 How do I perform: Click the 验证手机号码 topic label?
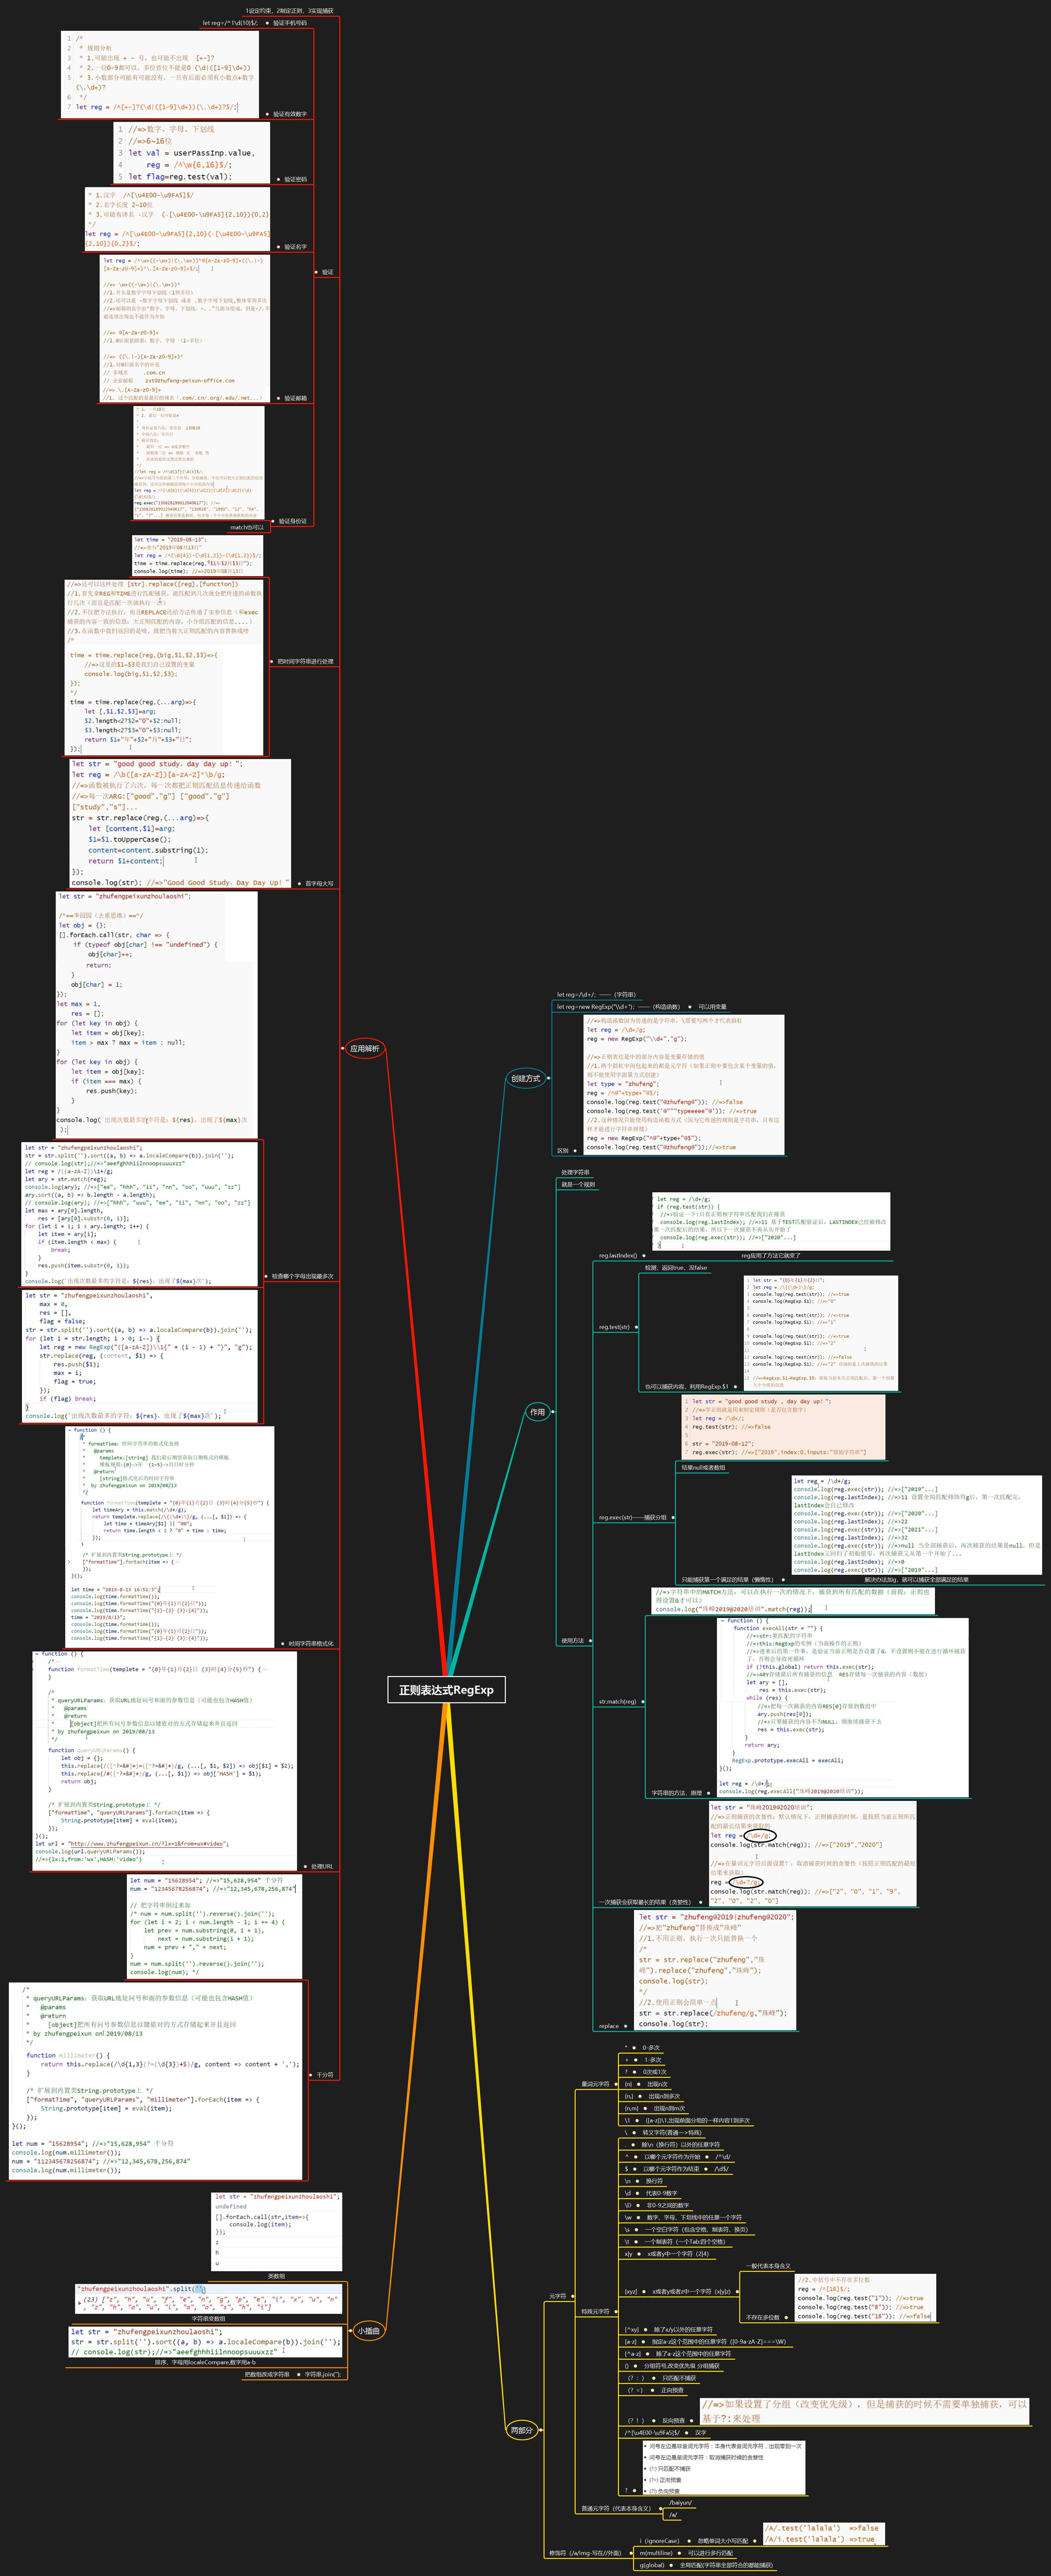tap(290, 23)
